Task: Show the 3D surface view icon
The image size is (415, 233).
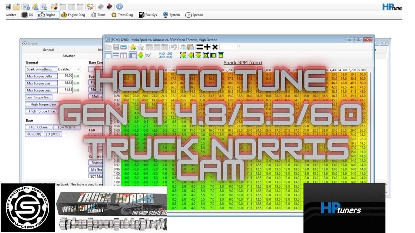Action: (140, 55)
